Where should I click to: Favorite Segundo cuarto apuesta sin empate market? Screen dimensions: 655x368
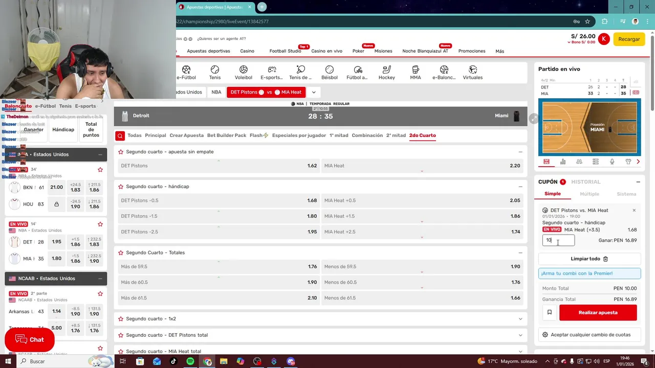click(x=121, y=152)
